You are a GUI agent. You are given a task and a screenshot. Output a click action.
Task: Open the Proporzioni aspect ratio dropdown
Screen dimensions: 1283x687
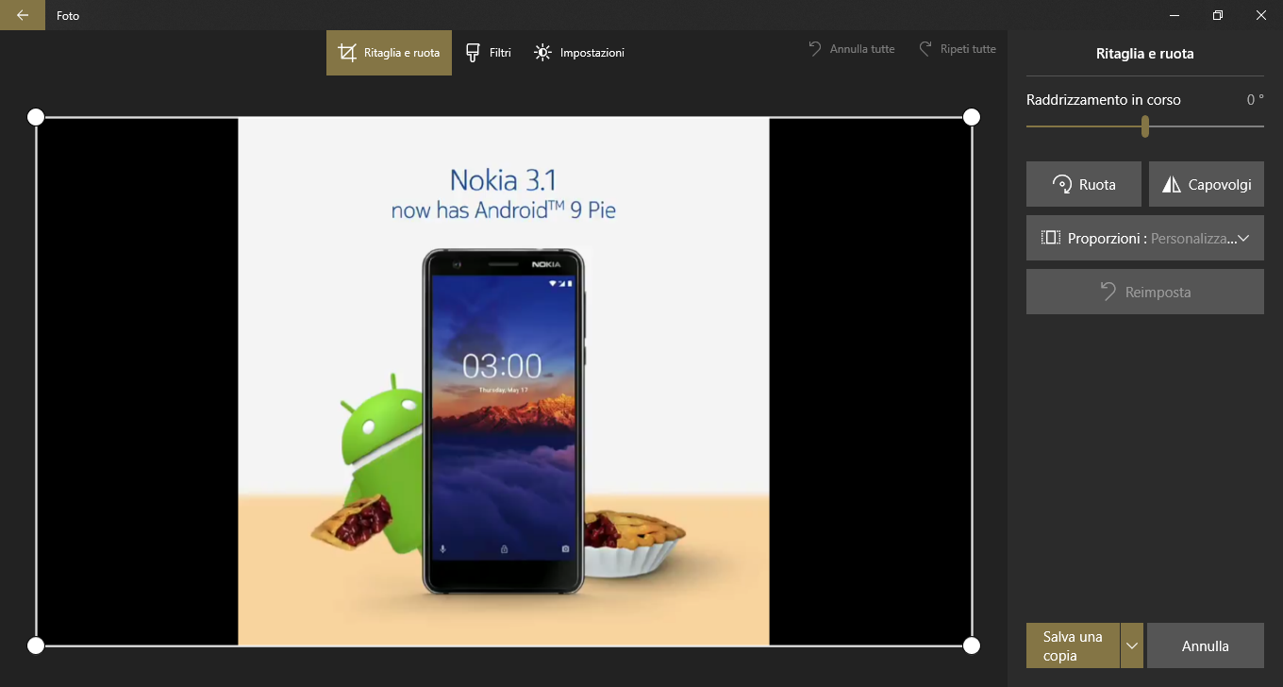[x=1145, y=238]
